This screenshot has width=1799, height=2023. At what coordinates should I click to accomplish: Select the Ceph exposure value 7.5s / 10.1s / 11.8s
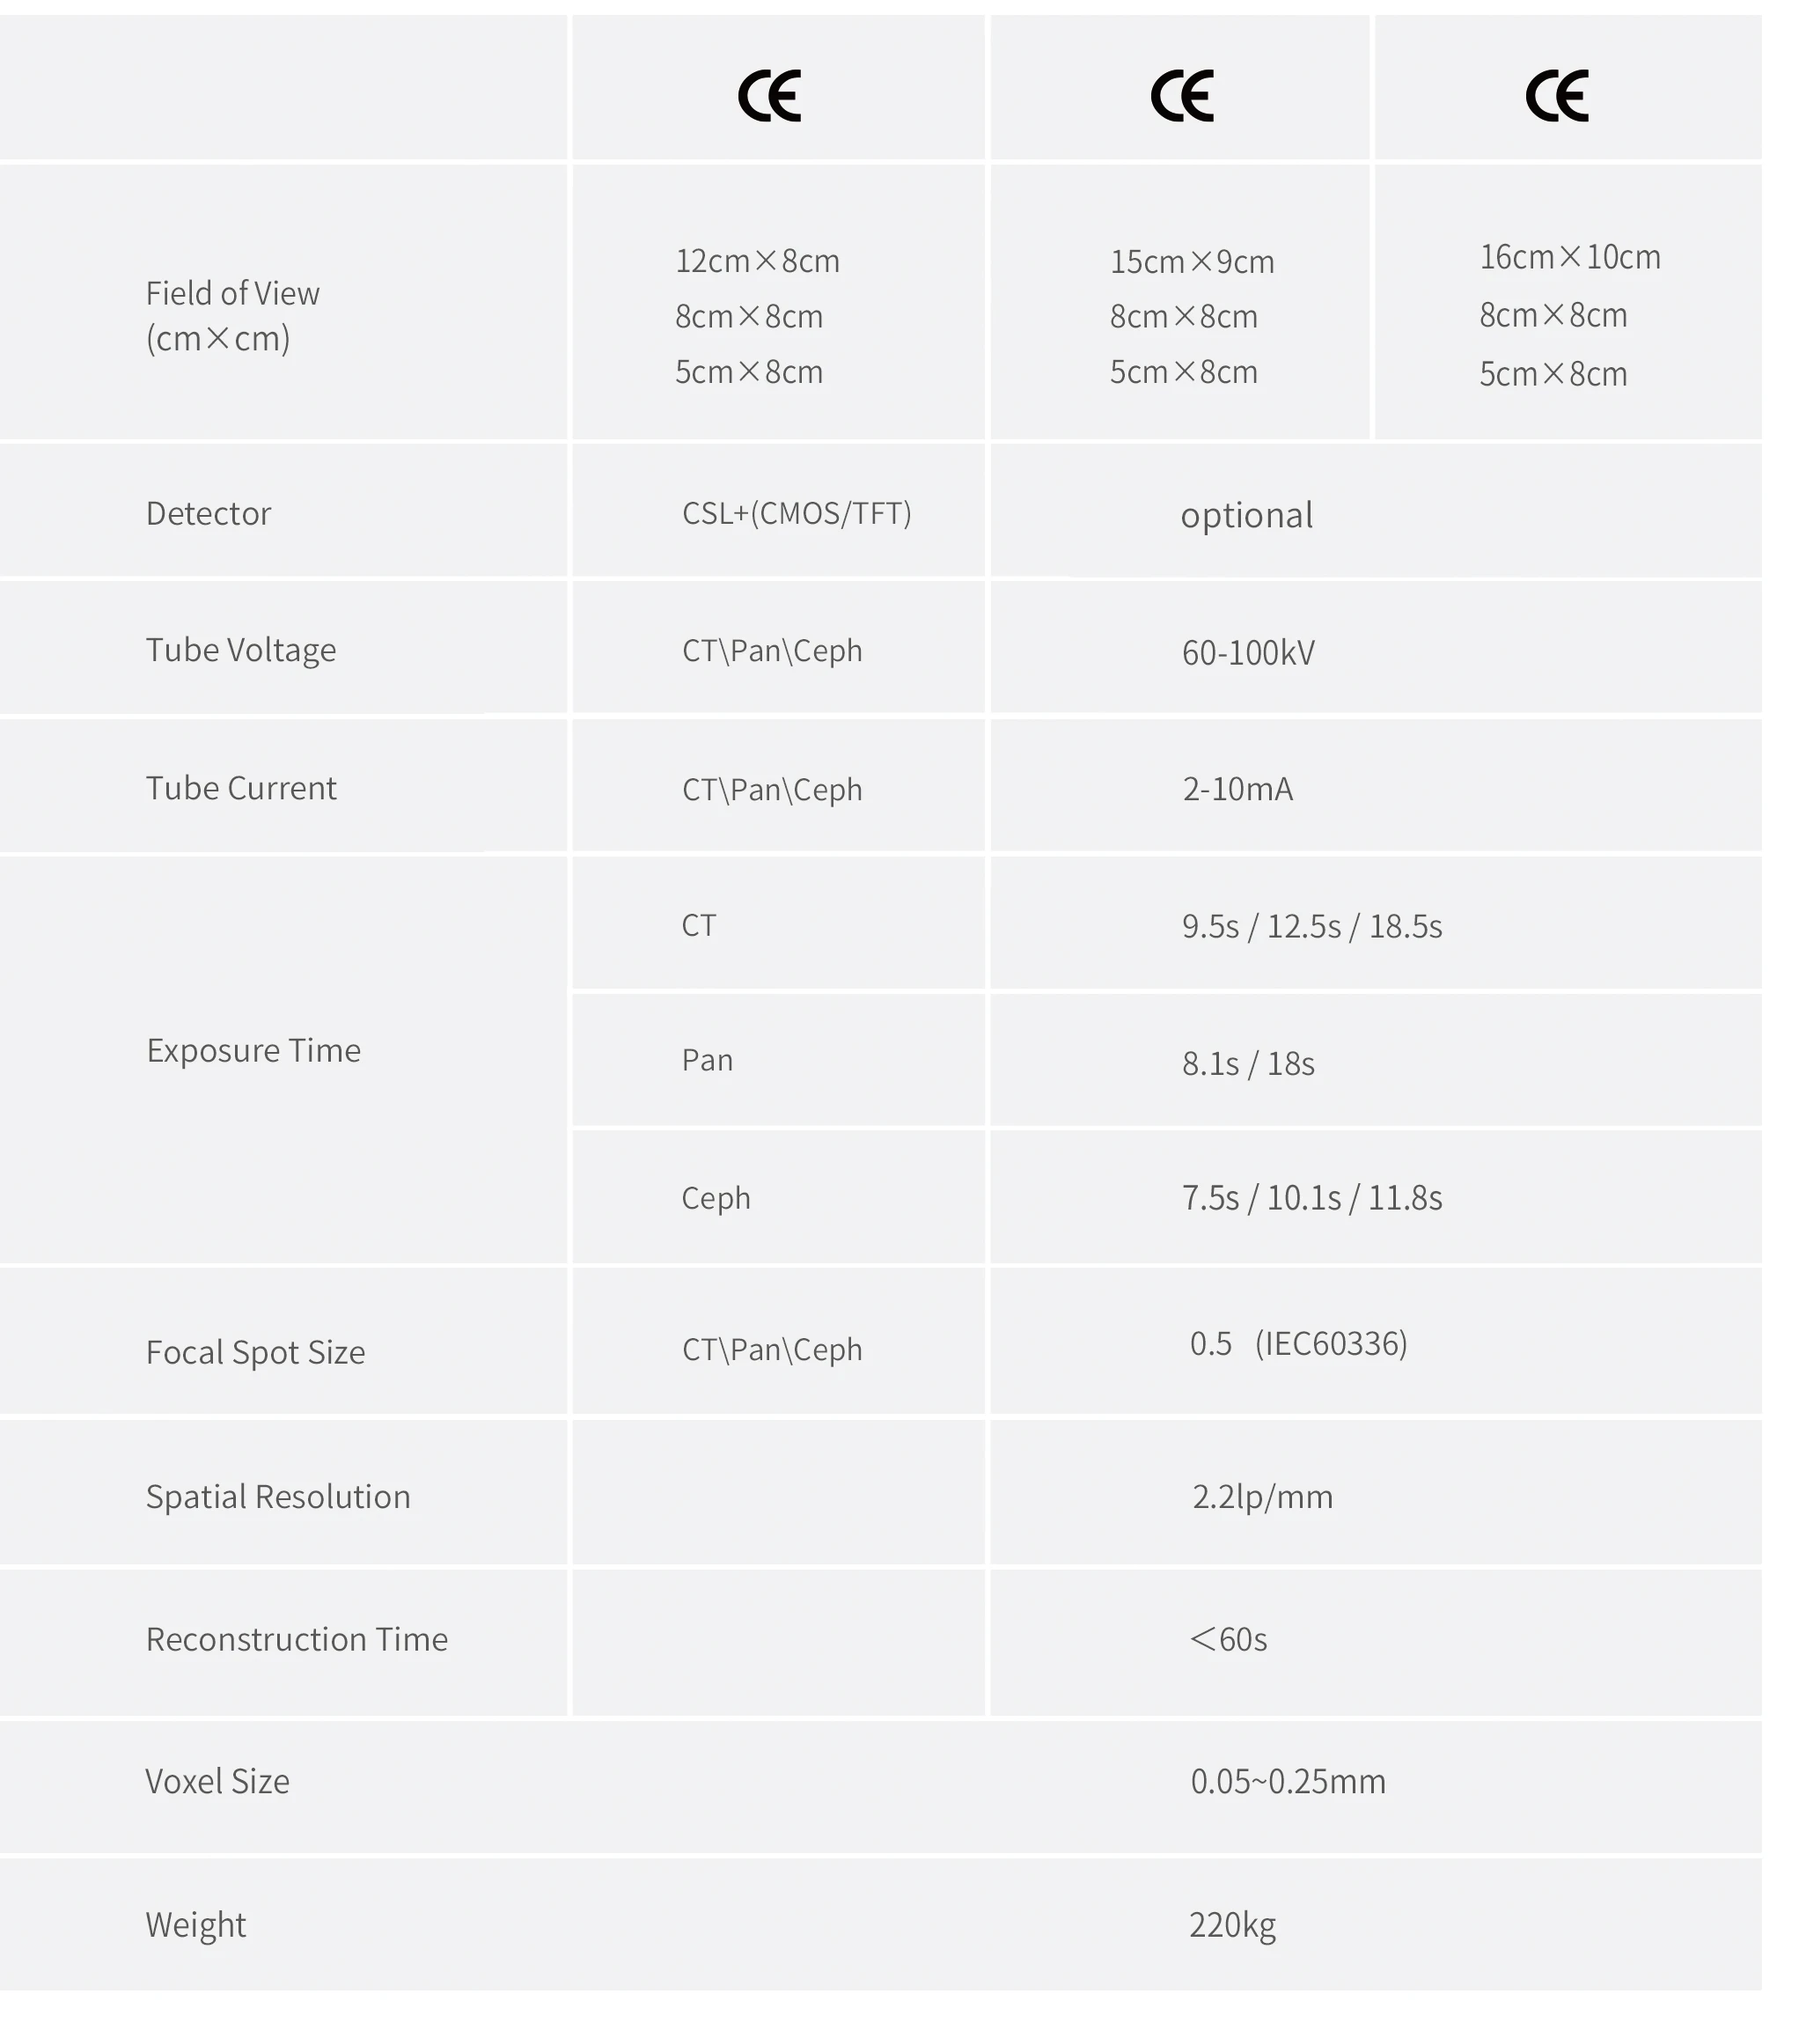[x=1311, y=1197]
